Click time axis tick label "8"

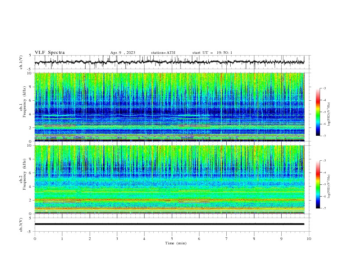(x=254, y=239)
